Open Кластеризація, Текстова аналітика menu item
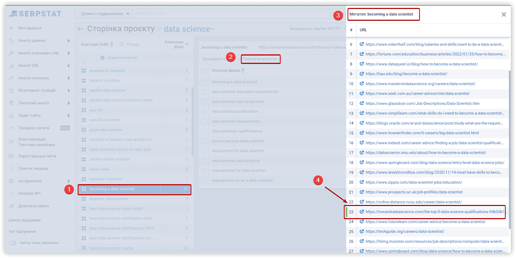 [36, 142]
